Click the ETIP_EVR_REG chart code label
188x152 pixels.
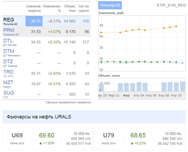171,5
